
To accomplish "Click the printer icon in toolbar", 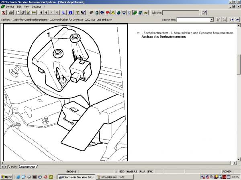I will tap(11, 12).
